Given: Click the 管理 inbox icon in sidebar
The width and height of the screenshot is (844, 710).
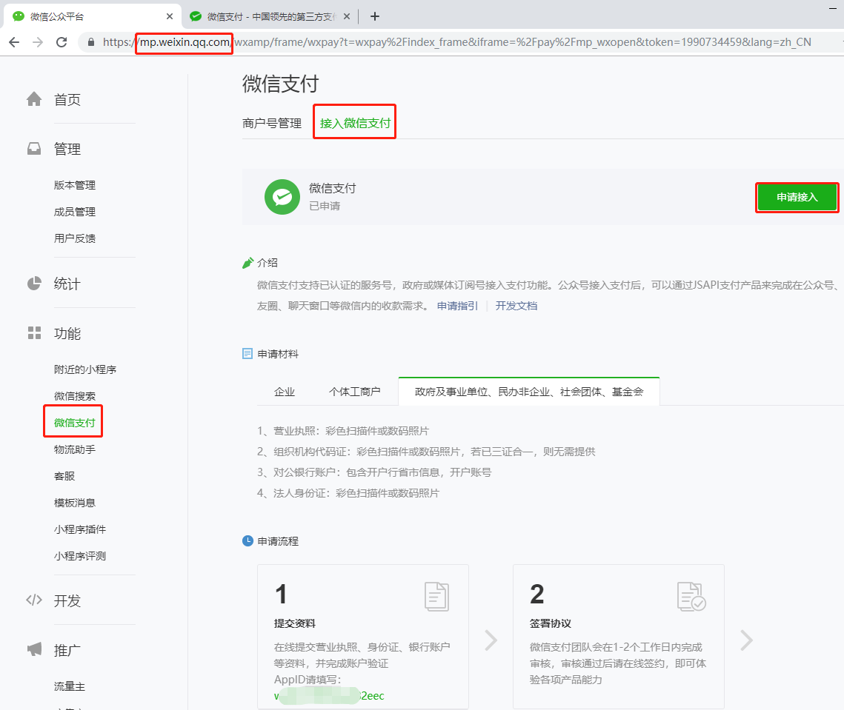Looking at the screenshot, I should coord(34,149).
